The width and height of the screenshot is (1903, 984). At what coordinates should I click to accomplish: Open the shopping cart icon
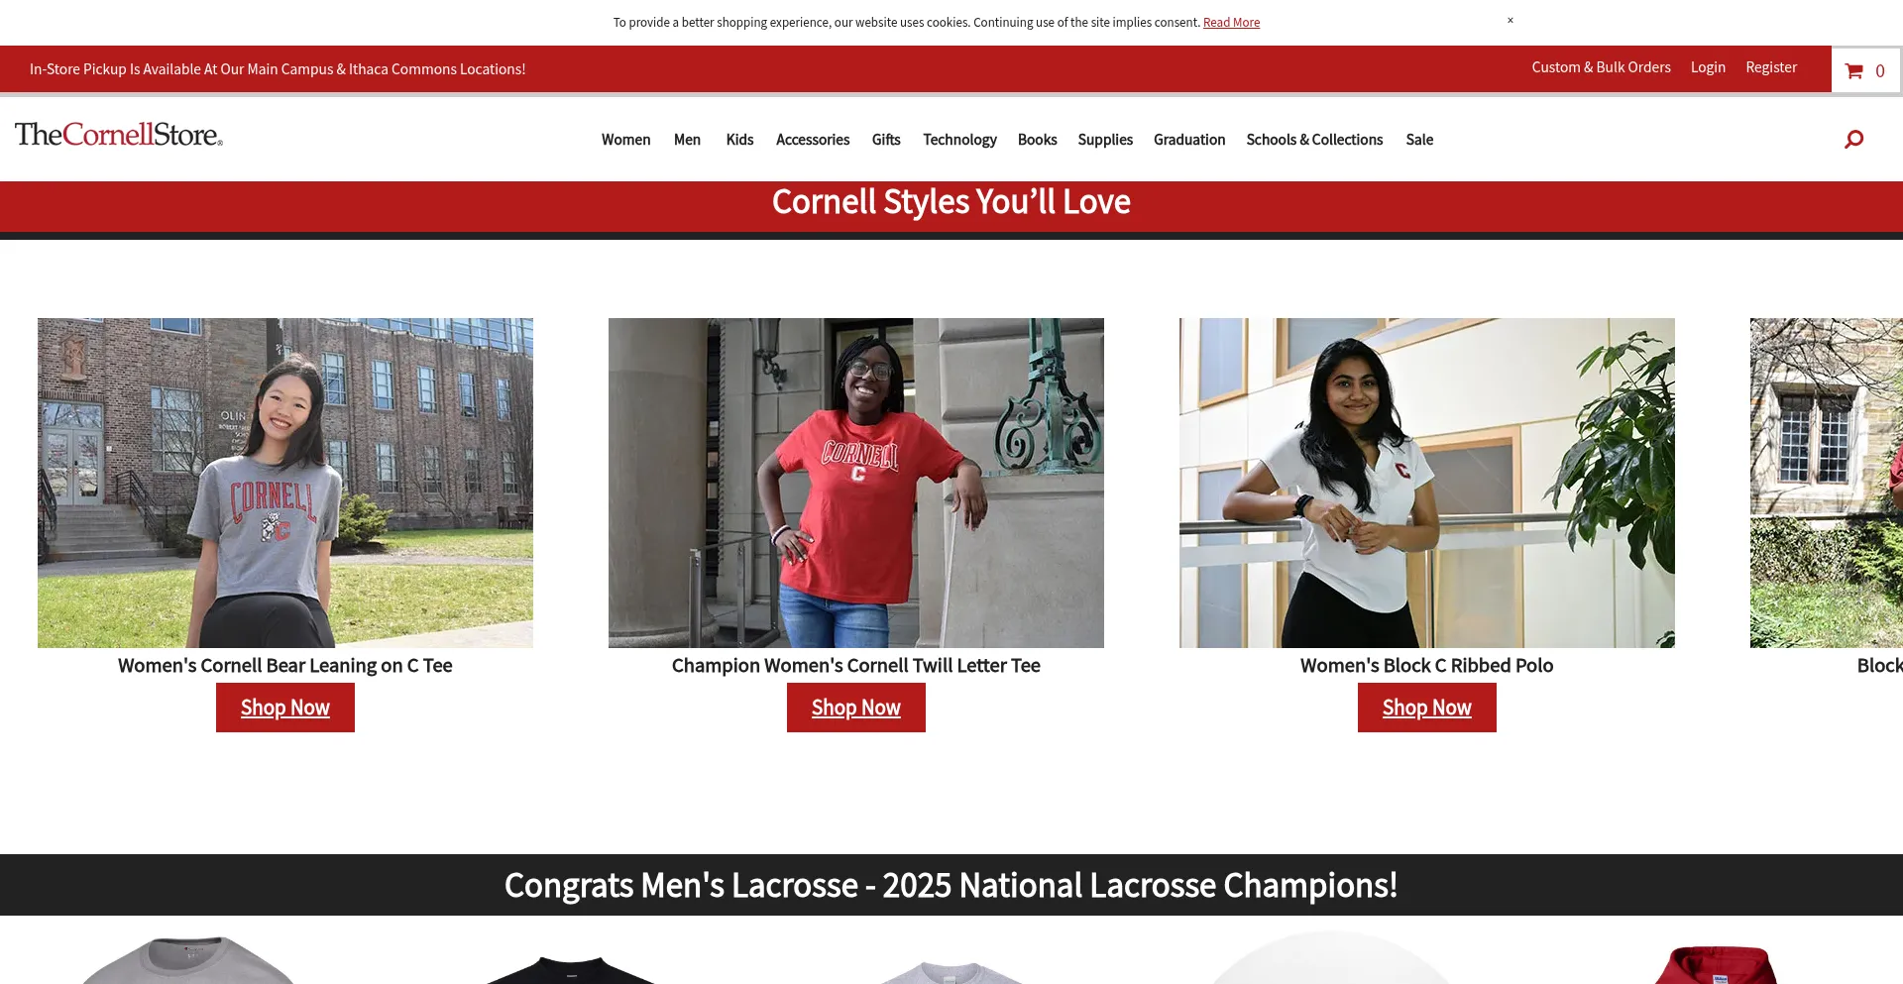pos(1854,71)
